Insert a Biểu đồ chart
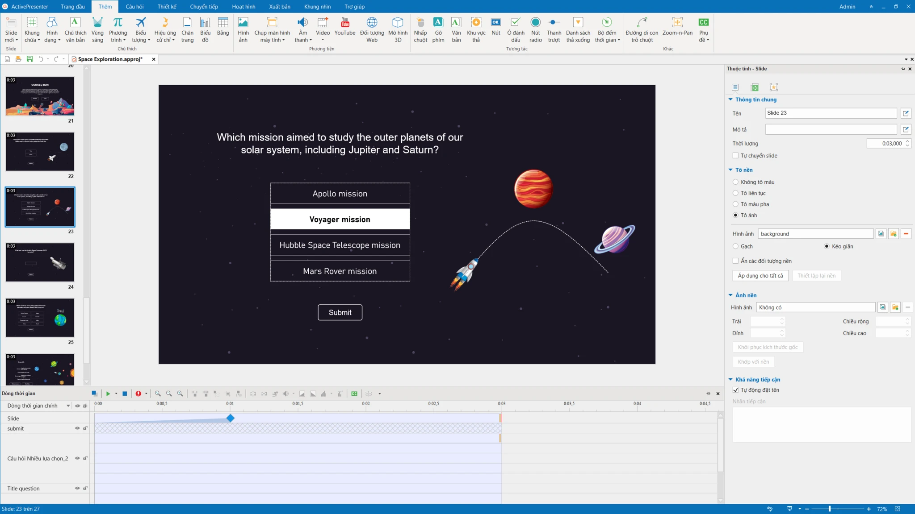915x514 pixels. pyautogui.click(x=205, y=29)
